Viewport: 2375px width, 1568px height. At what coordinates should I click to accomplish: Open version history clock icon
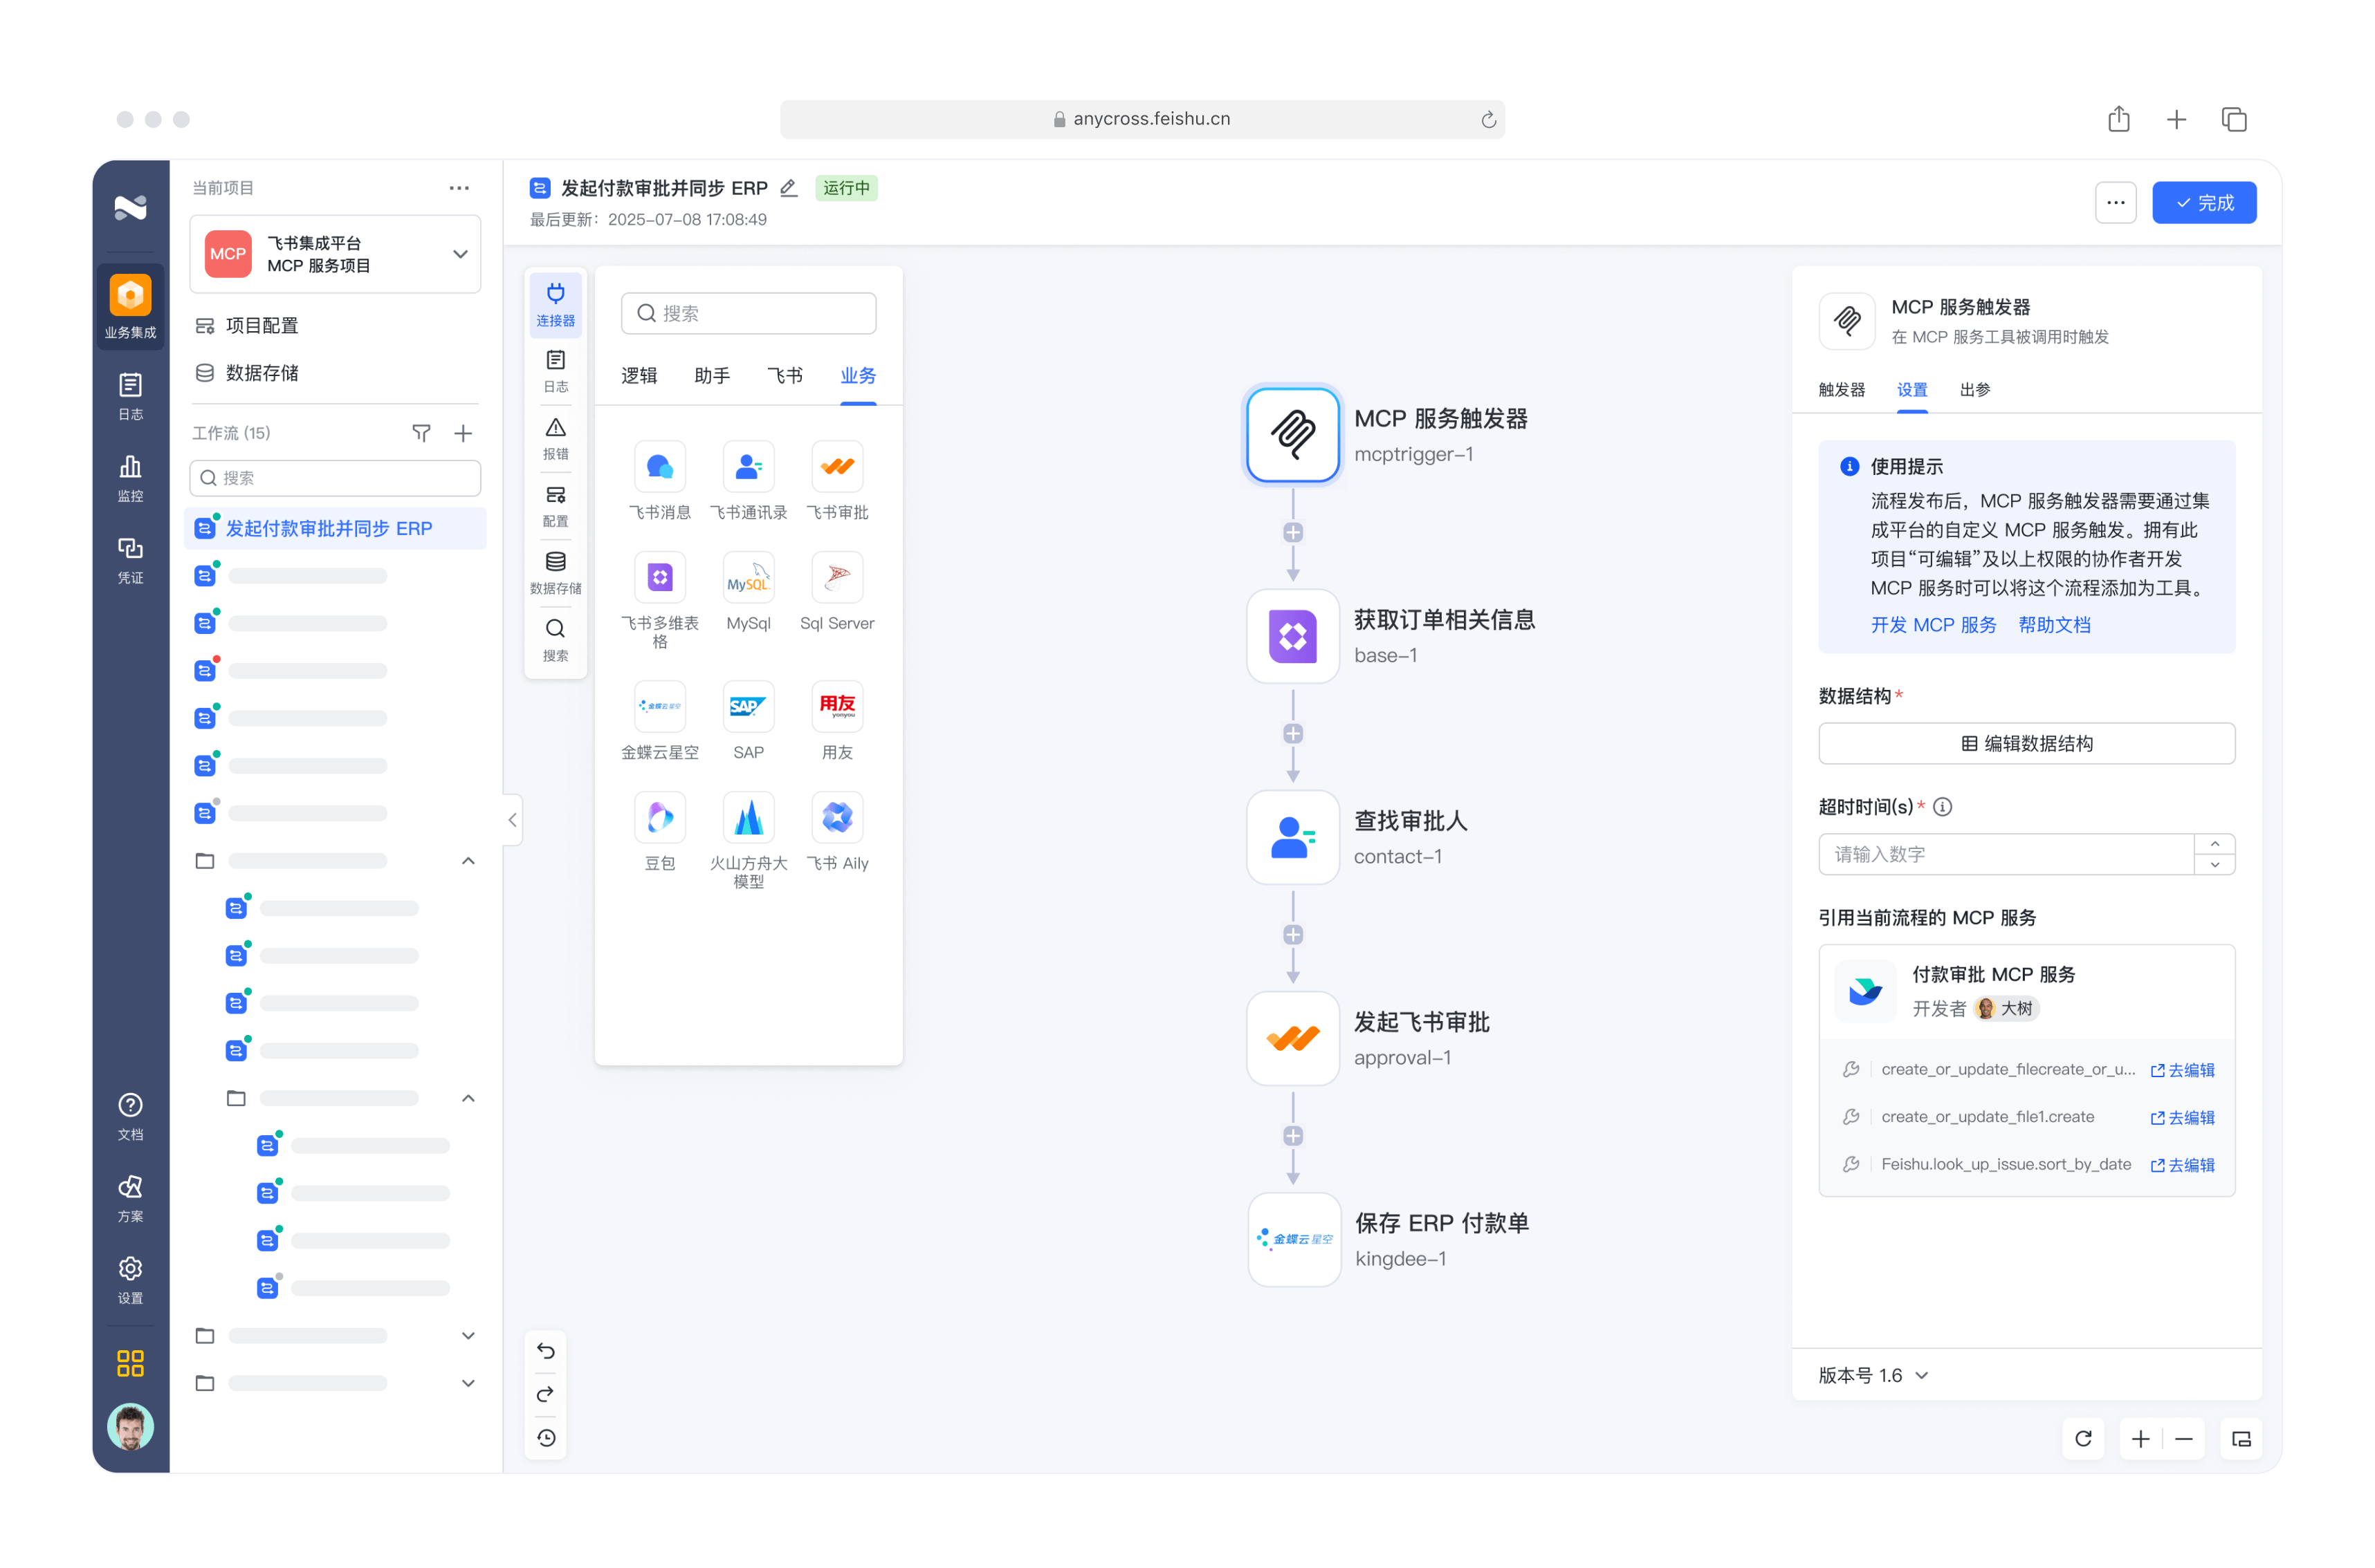(547, 1438)
